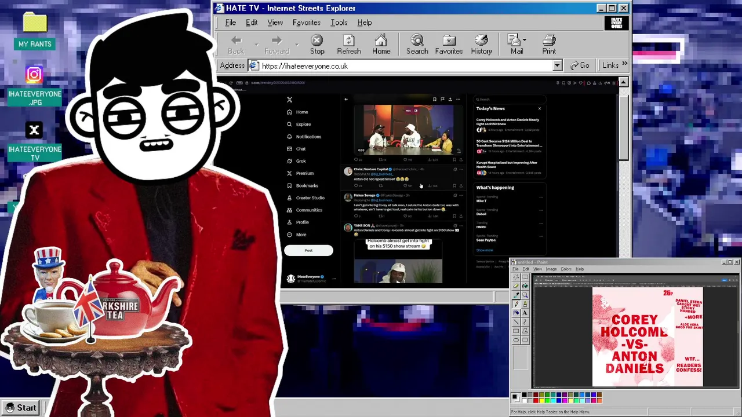The image size is (742, 417).
Task: Select the Free-Form Select tool in Paint
Action: point(516,277)
